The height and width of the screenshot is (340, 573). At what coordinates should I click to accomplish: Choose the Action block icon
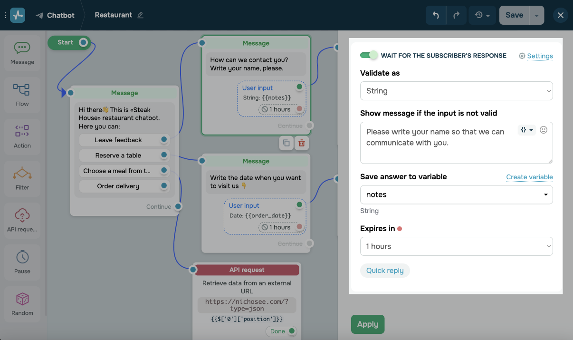22,136
